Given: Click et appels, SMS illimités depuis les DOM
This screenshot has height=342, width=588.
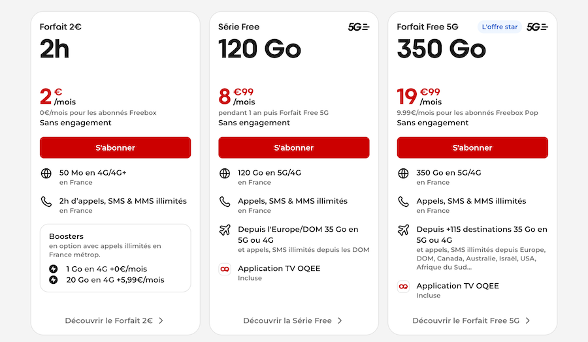Looking at the screenshot, I should pyautogui.click(x=303, y=250).
